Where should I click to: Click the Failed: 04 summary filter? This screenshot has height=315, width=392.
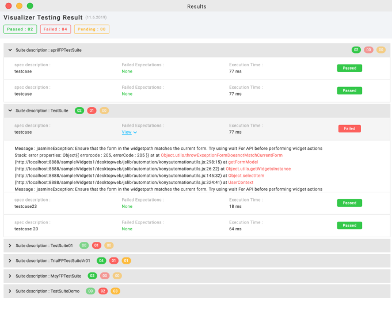(56, 29)
